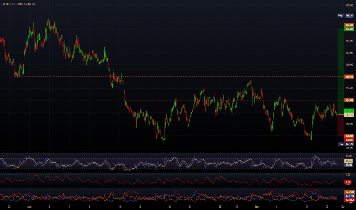The width and height of the screenshot is (356, 210).
Task: Select the dashed horizontal line at 154.00
Action: [x=235, y=100]
